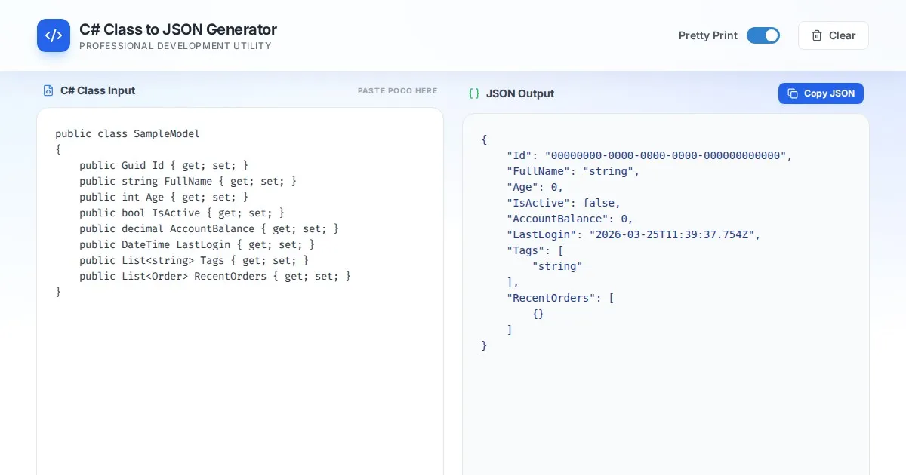
Task: Click the code-brackets app logo icon
Action: pyautogui.click(x=54, y=35)
